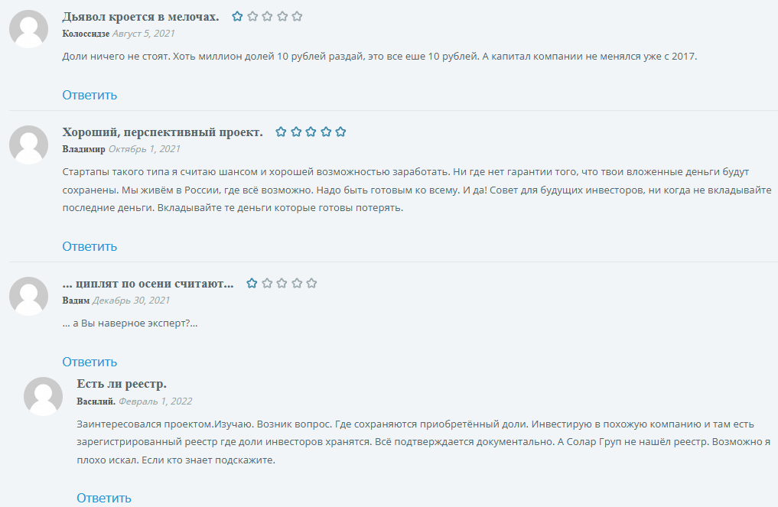Select the 'Хороший, перспективный проект.' heading

coord(162,132)
